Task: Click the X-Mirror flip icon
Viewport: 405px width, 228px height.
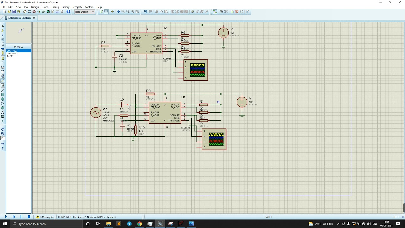Action: point(3,143)
